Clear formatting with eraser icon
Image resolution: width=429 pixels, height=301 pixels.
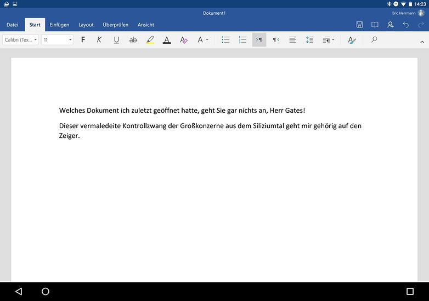click(184, 40)
